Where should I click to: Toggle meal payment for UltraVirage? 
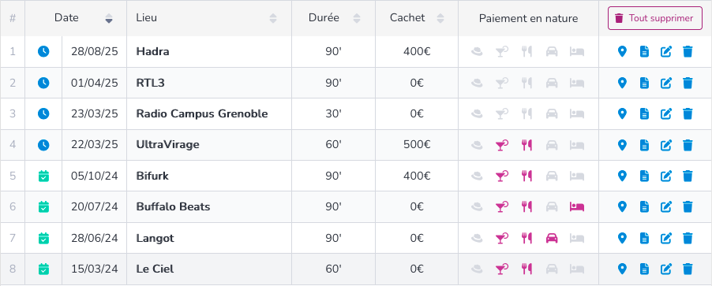[527, 145]
